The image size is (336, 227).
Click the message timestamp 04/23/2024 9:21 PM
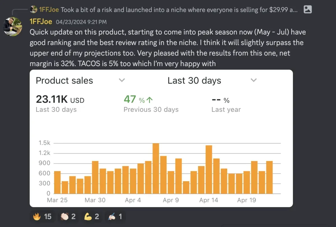point(81,22)
